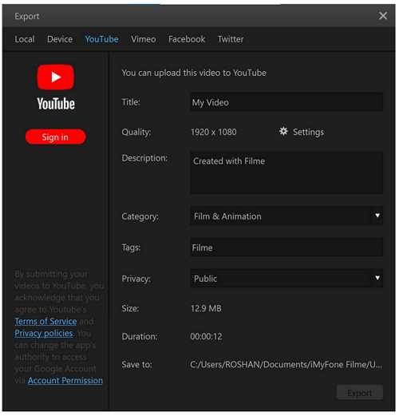Screen dimensions: 399x416
Task: Open quality Settings gear icon
Action: [x=283, y=131]
